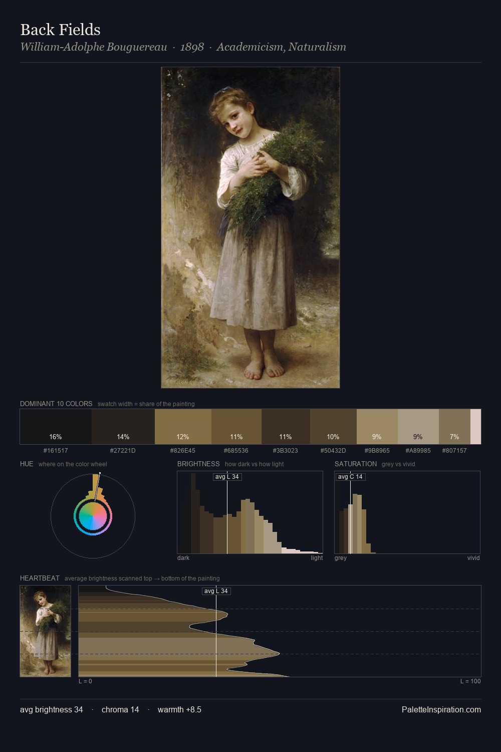Click the saturation histogram chart

(407, 512)
